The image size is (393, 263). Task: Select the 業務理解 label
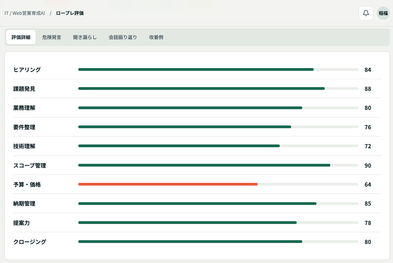[24, 108]
